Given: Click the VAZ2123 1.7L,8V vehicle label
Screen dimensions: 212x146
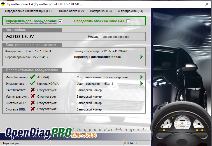Looking at the screenshot, I should pyautogui.click(x=20, y=36).
